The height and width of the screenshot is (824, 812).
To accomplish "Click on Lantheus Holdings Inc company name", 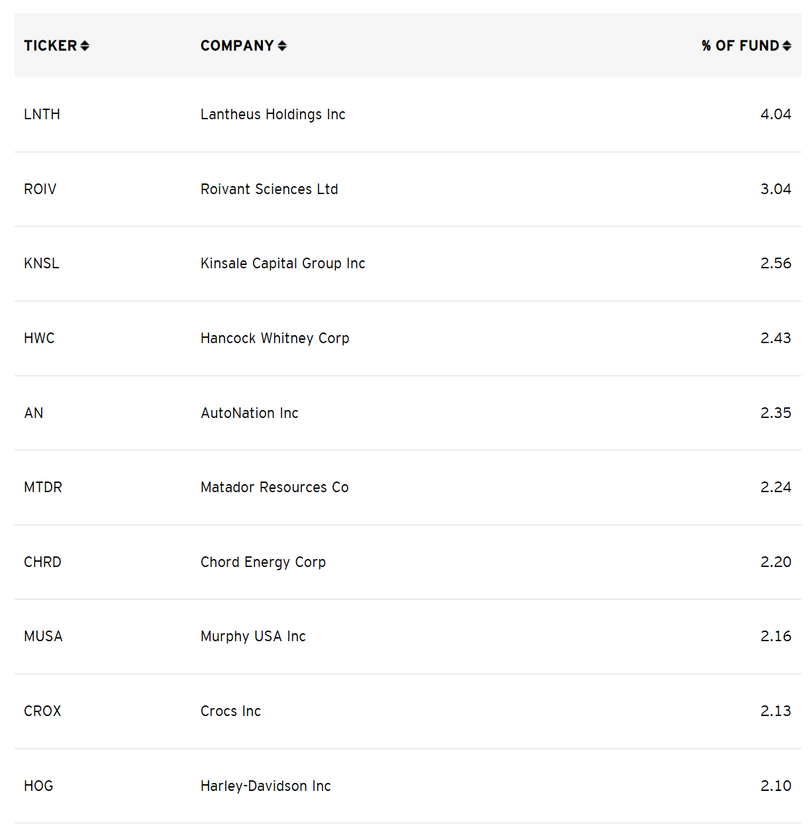I will pos(273,115).
